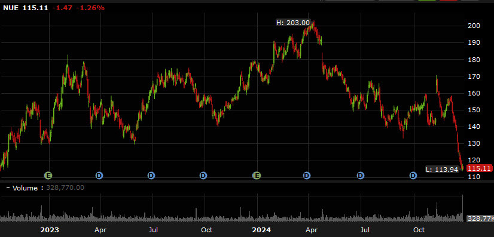Open the dividend D marker at Oct 2024
Image resolution: width=494 pixels, height=237 pixels.
click(413, 176)
